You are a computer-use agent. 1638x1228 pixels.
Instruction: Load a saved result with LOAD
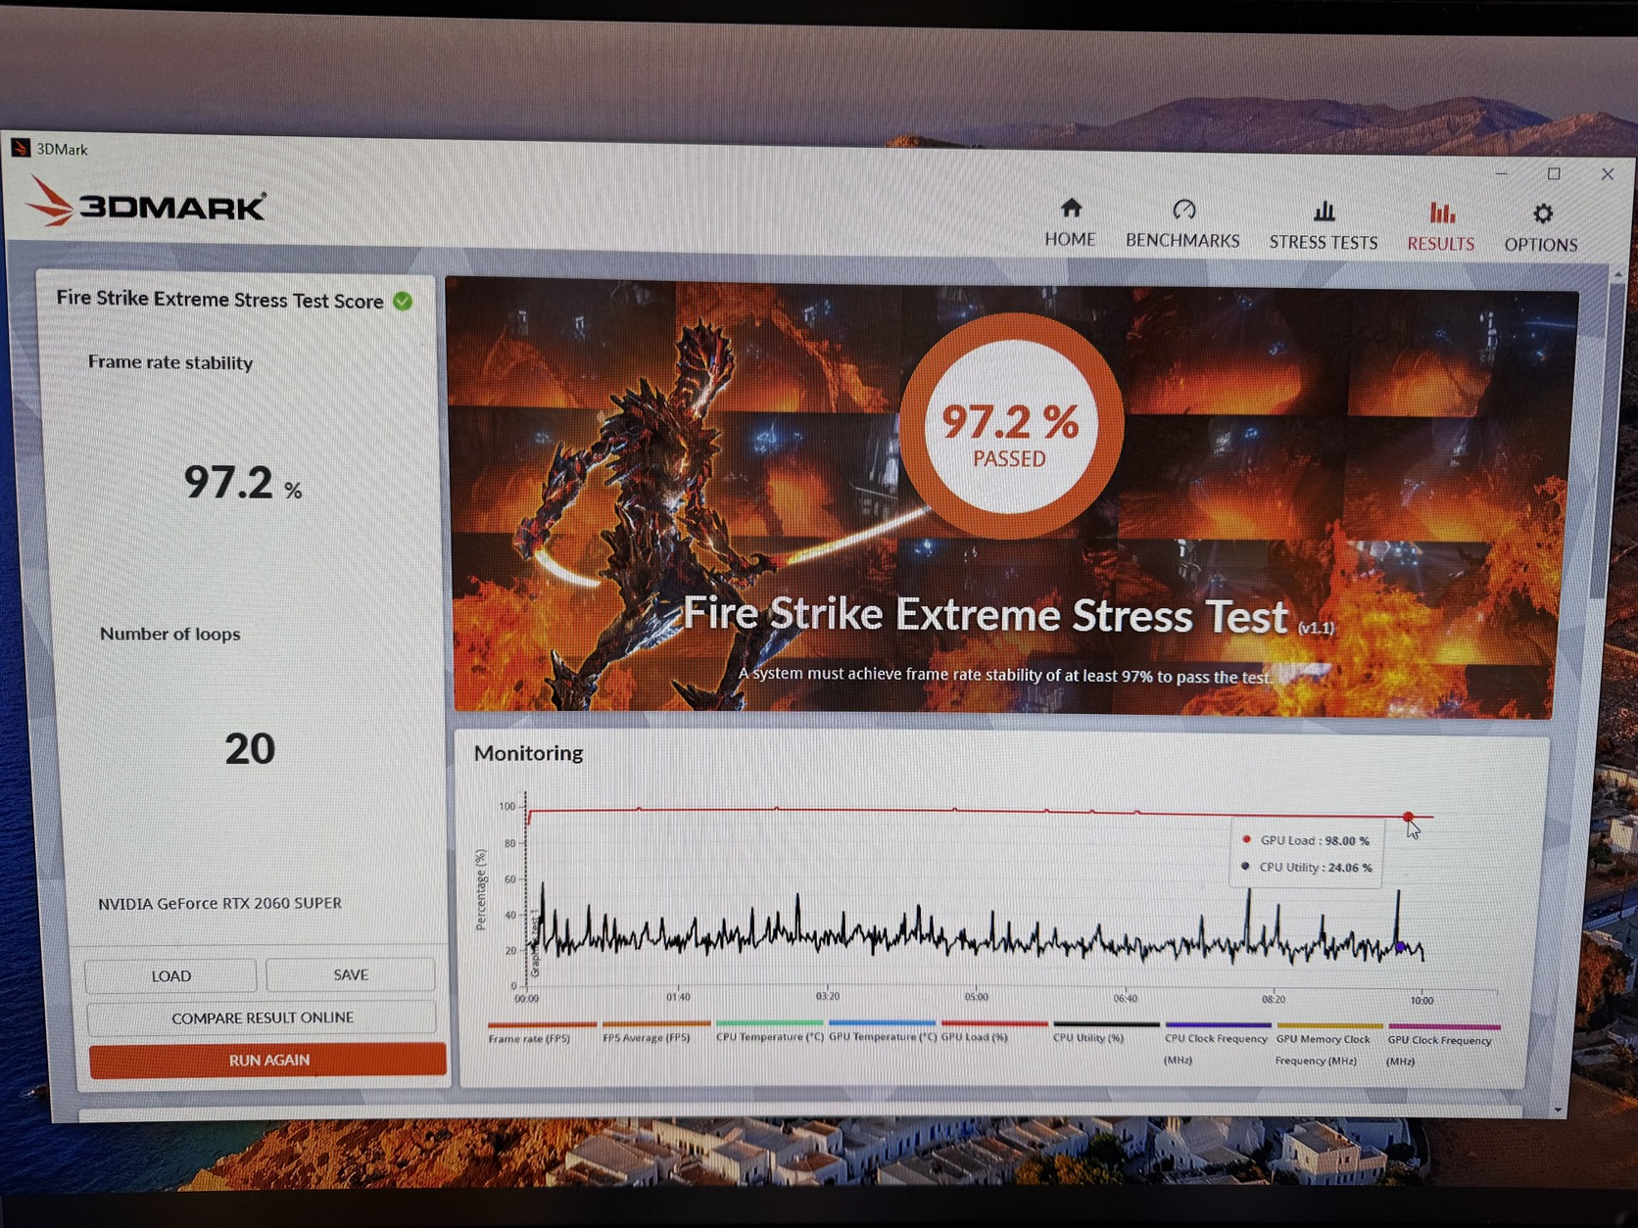(170, 976)
